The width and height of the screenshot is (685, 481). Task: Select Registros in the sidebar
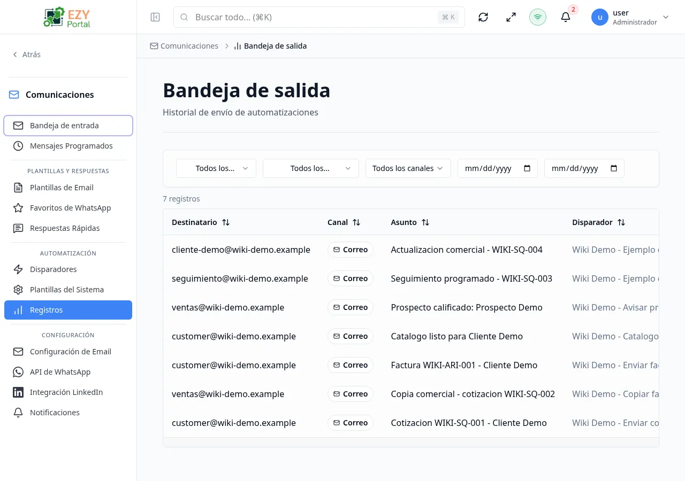tap(68, 310)
